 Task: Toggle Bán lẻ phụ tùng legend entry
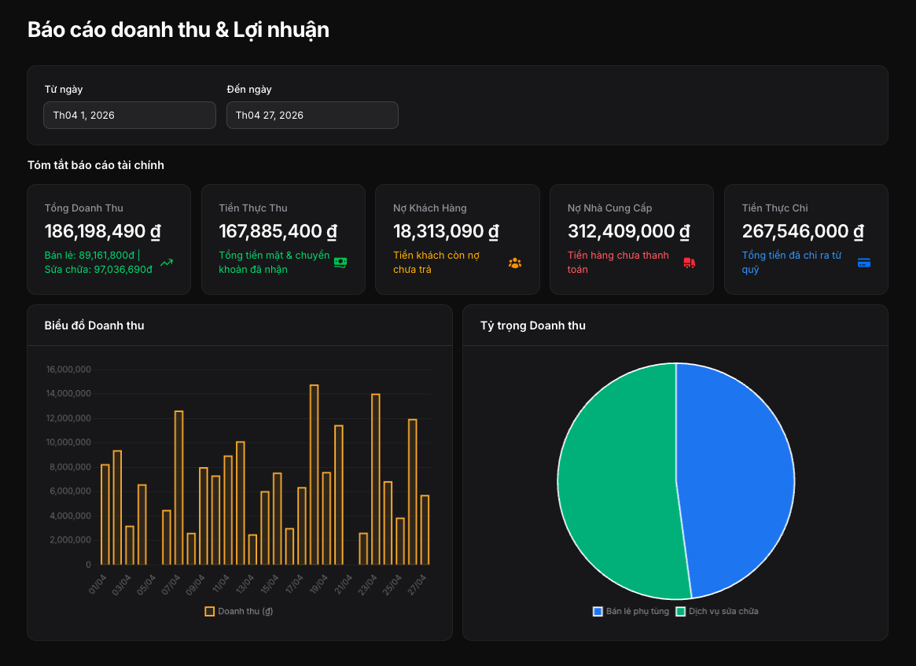pos(631,611)
